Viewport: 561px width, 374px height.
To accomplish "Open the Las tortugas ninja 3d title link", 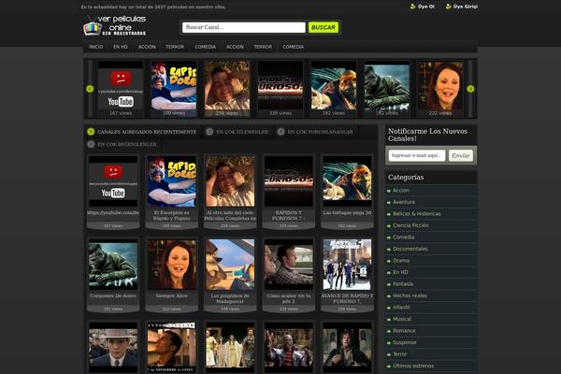I will tap(347, 212).
